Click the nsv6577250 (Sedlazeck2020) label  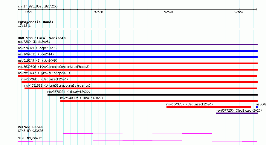pyautogui.click(x=239, y=110)
